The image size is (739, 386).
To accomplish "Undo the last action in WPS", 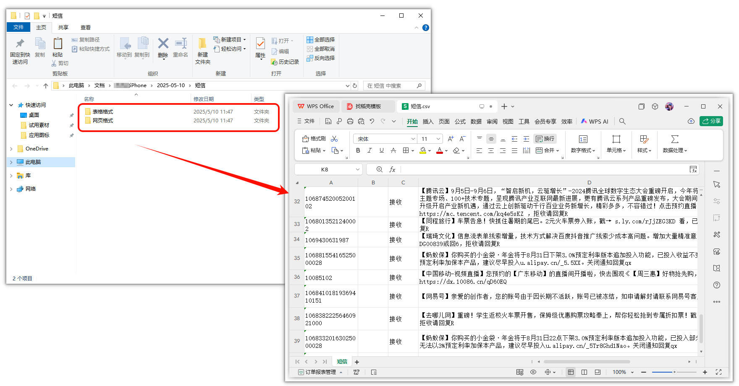I will (372, 121).
